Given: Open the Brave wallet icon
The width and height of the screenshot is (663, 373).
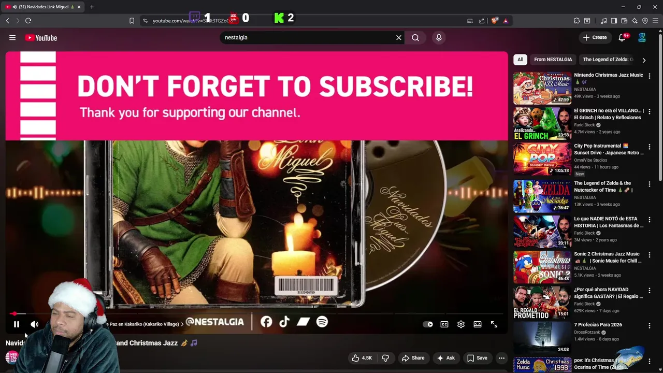Looking at the screenshot, I should click(x=624, y=21).
